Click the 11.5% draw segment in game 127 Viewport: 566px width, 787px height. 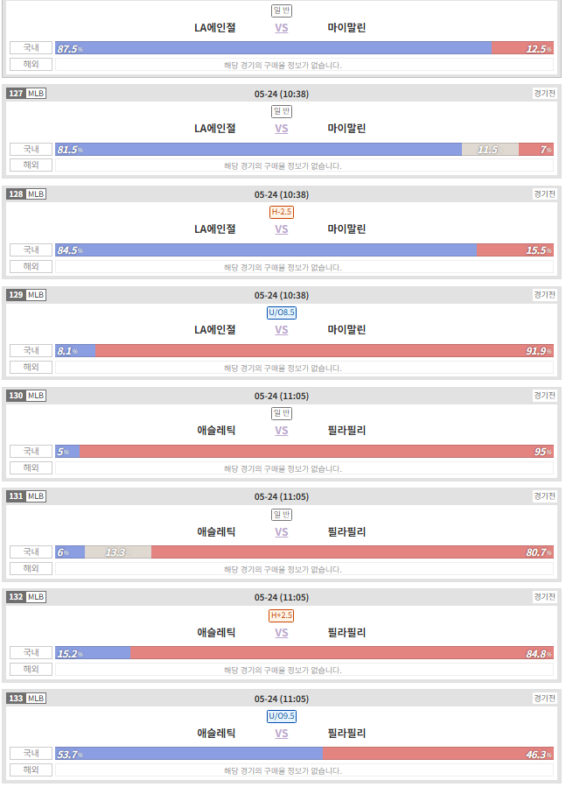coord(490,150)
